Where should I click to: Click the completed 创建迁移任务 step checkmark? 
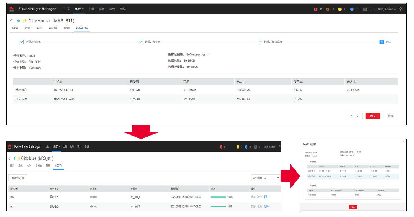pos(21,42)
